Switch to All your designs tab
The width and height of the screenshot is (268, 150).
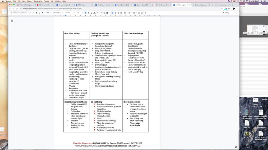pos(64,5)
